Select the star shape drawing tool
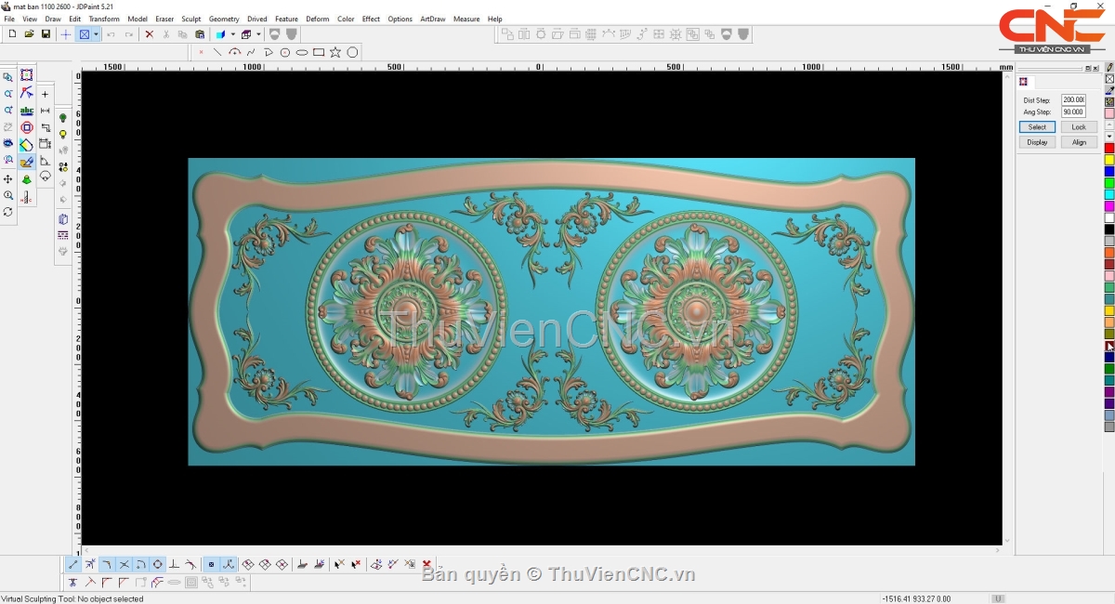Screen dimensions: 1115x604 coord(335,52)
